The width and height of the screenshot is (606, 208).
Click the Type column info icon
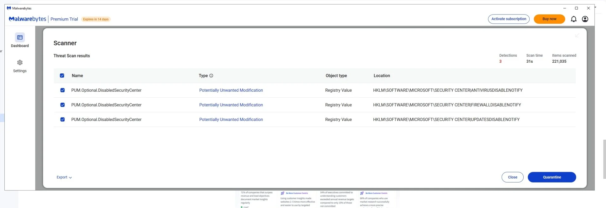pos(211,76)
